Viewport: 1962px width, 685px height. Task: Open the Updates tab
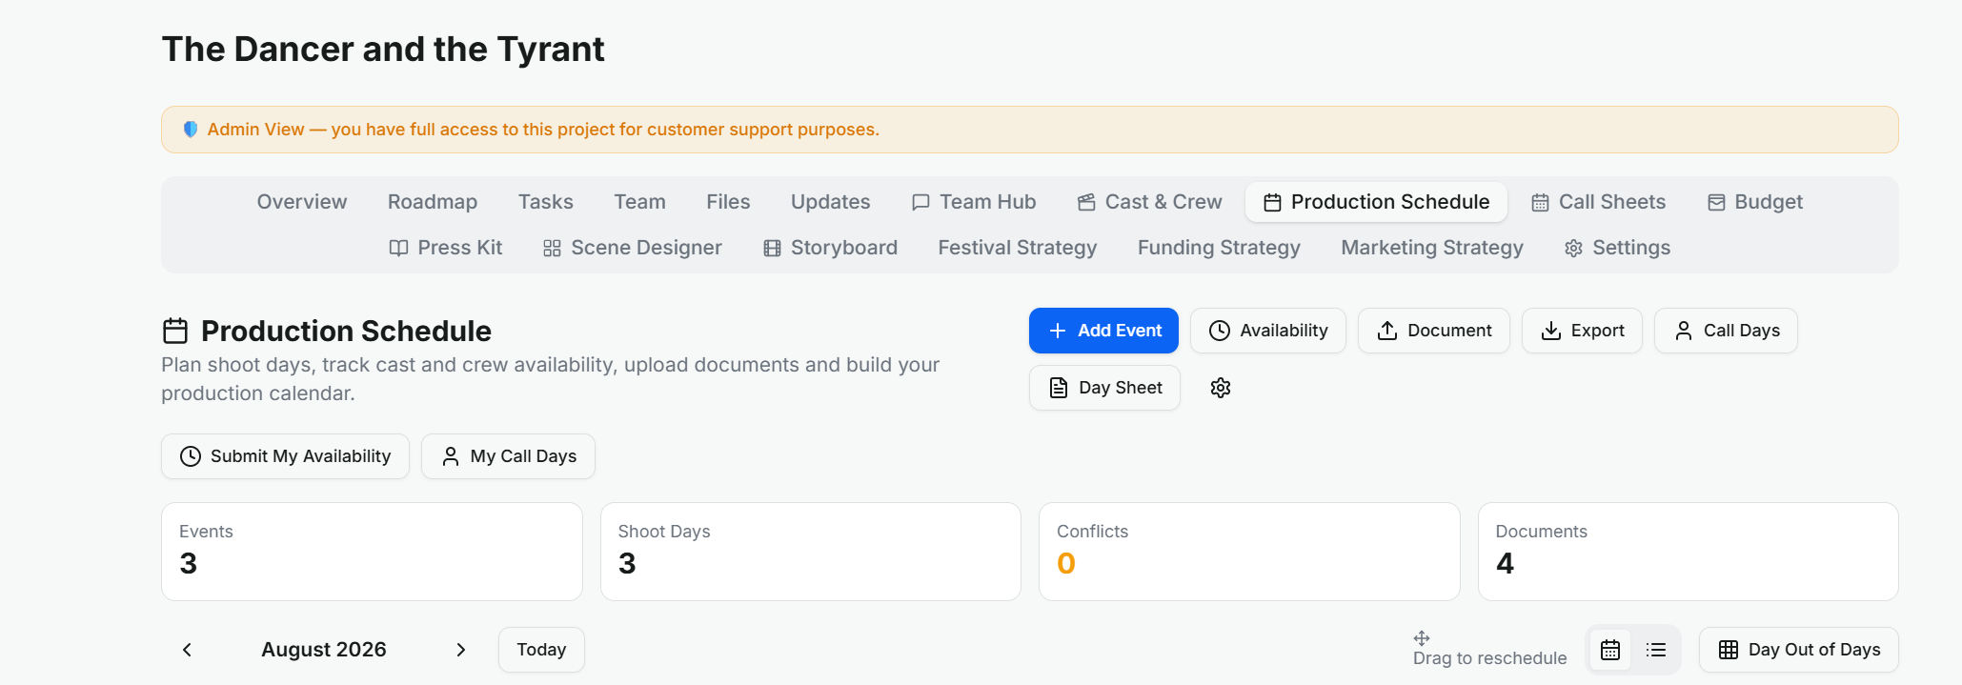tap(830, 202)
